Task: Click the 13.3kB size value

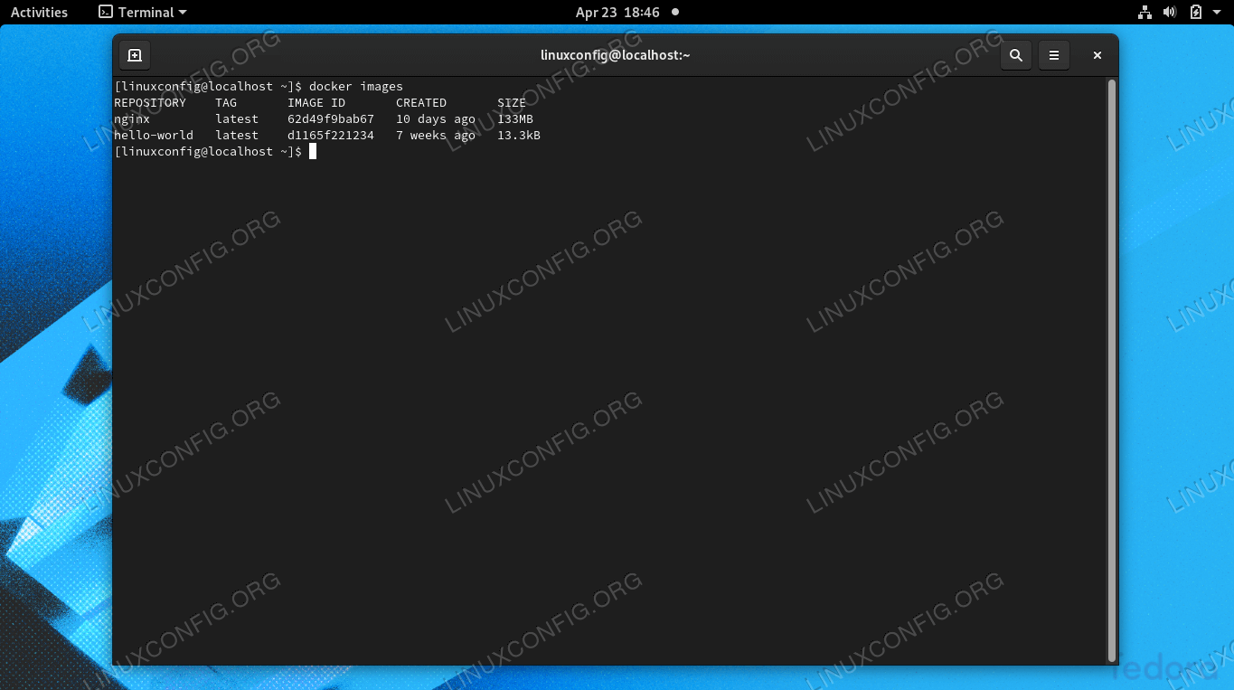Action: point(519,136)
